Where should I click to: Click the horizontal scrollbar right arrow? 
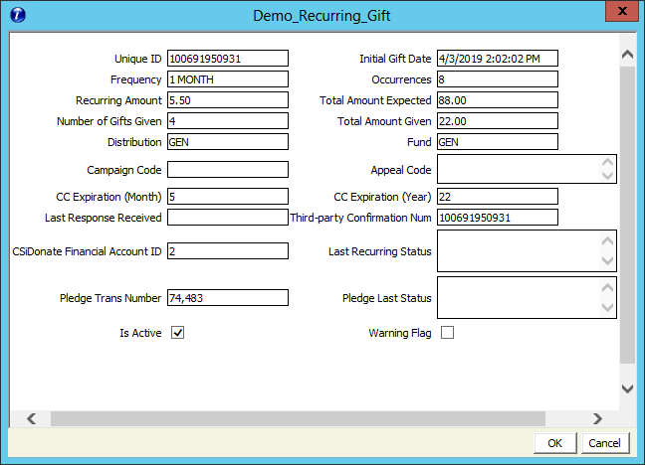click(597, 418)
